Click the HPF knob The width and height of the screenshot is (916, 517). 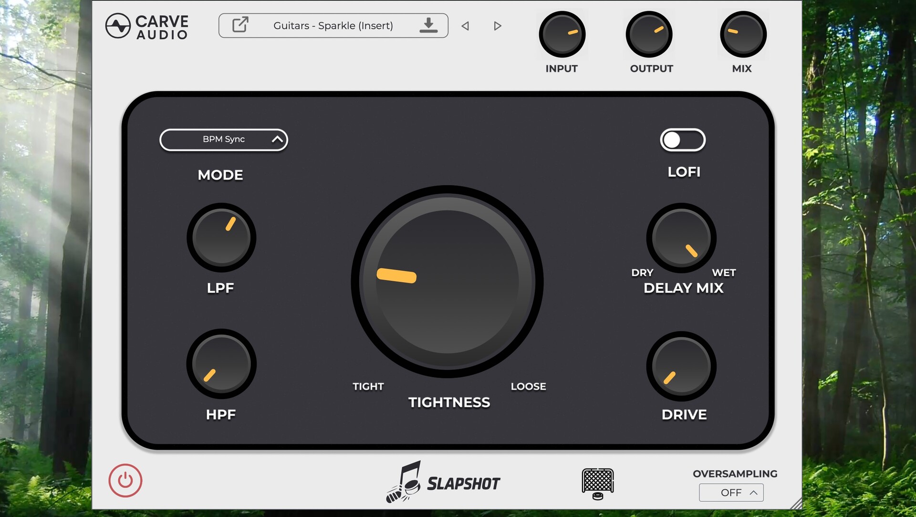(x=221, y=364)
